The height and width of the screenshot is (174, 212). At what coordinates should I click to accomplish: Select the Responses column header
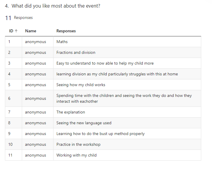click(66, 31)
